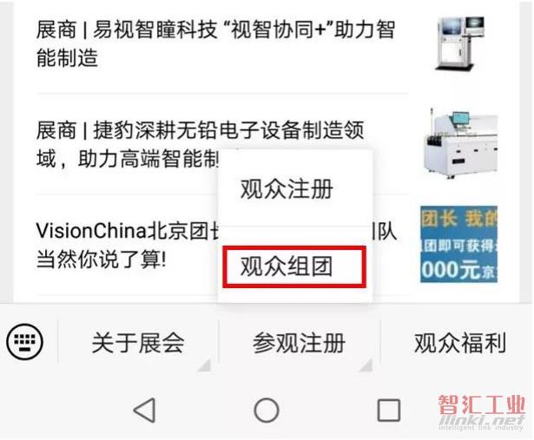Tap the 当然你说了算! headline text
The width and height of the screenshot is (534, 440).
[x=101, y=259]
